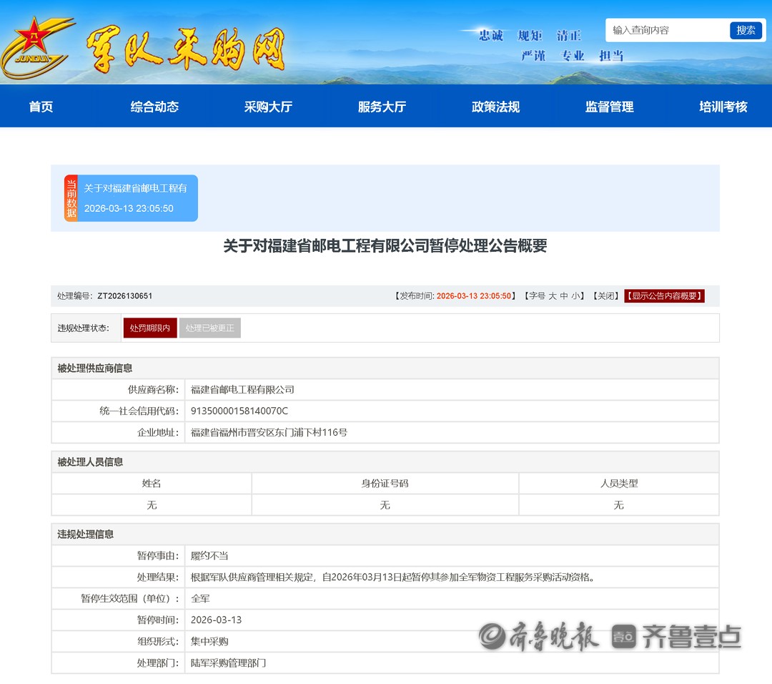Set font size to 小

[x=575, y=296]
